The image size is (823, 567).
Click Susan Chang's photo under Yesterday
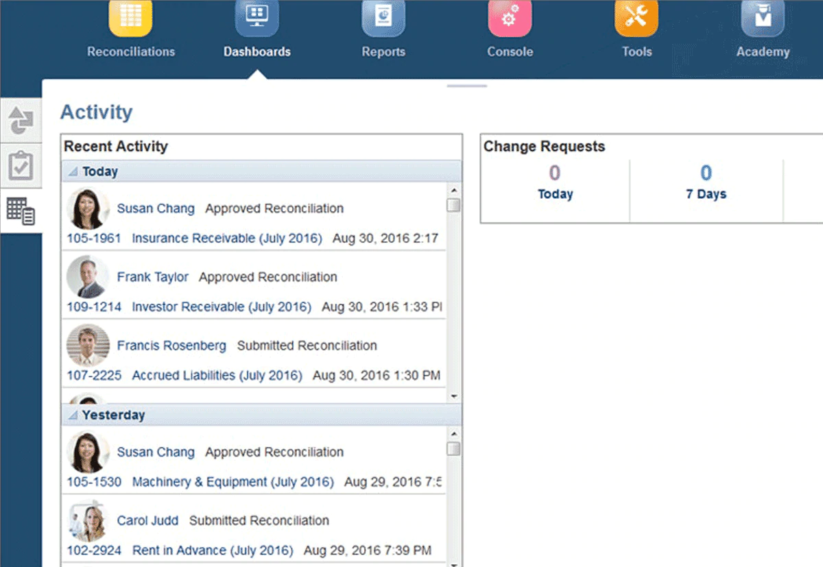[x=88, y=453]
